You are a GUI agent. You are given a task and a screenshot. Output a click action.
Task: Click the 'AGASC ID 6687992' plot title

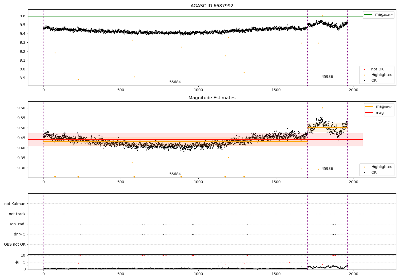[x=212, y=6]
